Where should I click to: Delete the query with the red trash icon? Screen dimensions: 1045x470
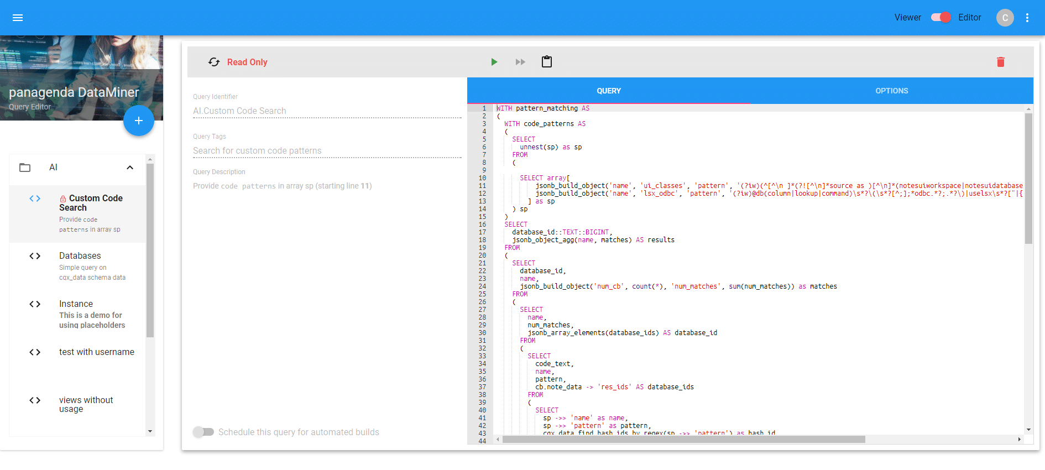tap(1000, 62)
